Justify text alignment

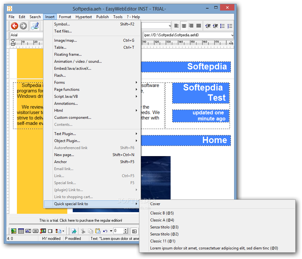point(199,26)
